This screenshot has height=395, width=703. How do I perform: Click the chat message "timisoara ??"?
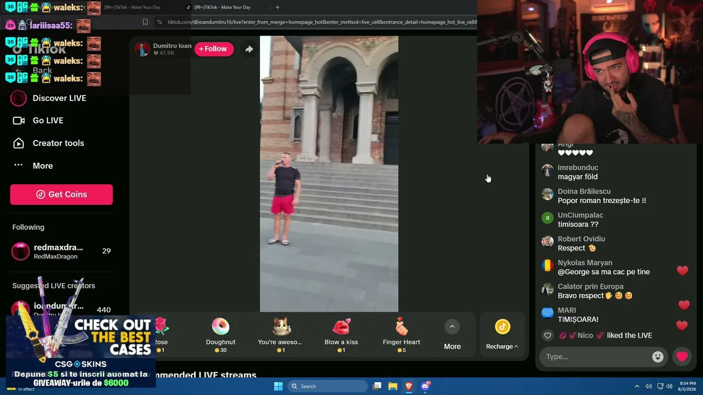coord(578,224)
